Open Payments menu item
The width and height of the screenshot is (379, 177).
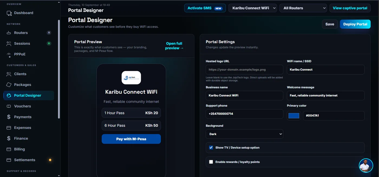click(x=29, y=117)
